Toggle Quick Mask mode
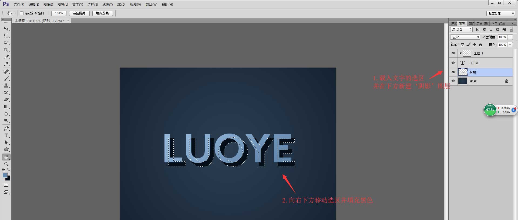 click(6, 185)
